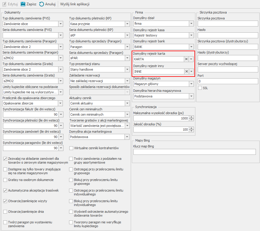Decrease Jakość obrazka with down arrow

coord(191,131)
